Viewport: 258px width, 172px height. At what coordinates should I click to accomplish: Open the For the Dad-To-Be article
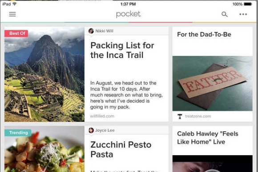pyautogui.click(x=204, y=35)
